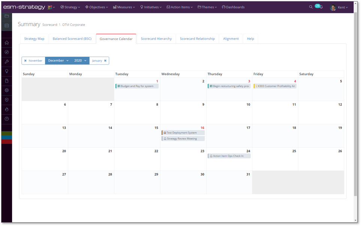Switch to the Strategy Map tab
Screen dimensions: 361x226
point(34,39)
